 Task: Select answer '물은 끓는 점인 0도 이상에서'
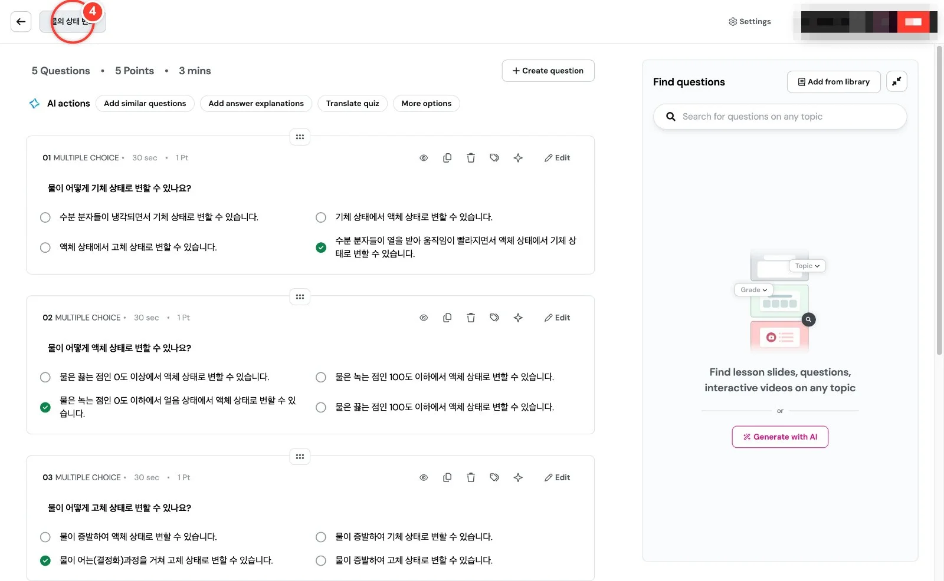(45, 377)
